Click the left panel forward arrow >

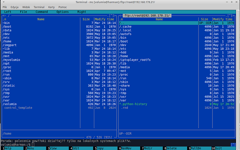(115, 16)
